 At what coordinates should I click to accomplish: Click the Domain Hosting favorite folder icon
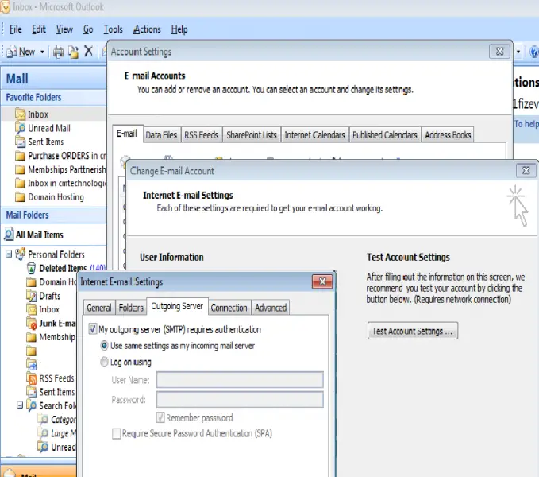coord(21,197)
